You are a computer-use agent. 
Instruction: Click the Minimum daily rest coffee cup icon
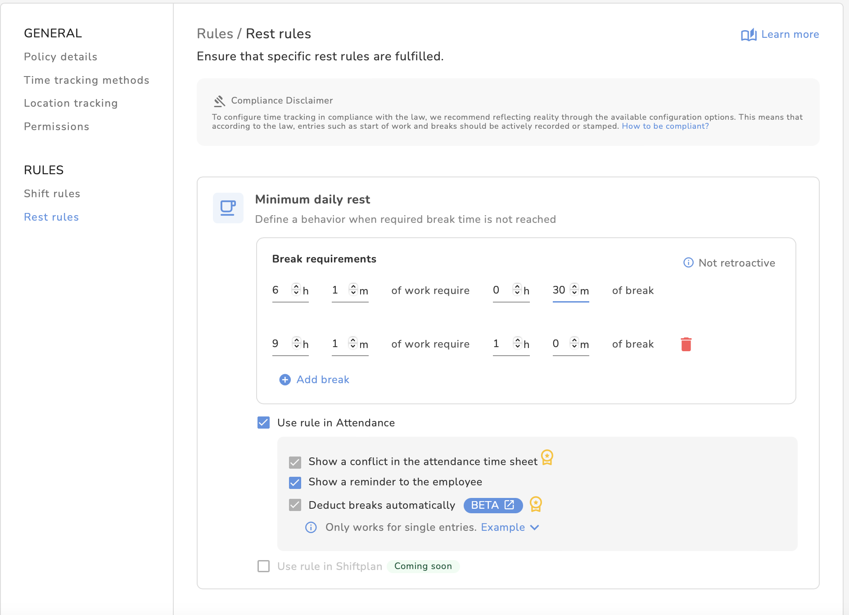tap(228, 208)
